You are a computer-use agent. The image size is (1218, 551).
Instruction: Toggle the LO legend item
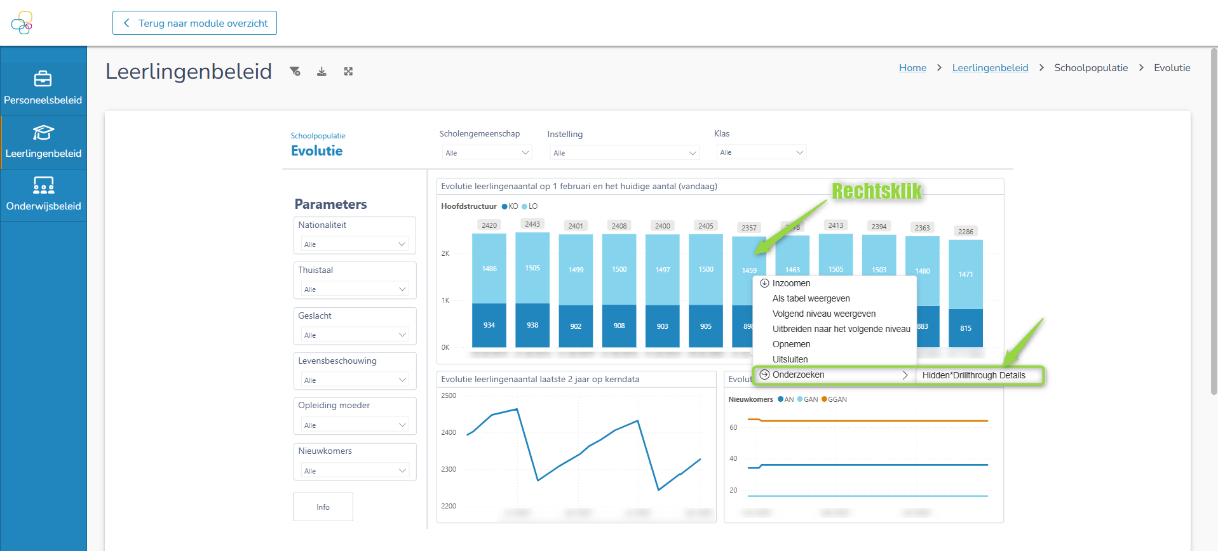coord(530,206)
